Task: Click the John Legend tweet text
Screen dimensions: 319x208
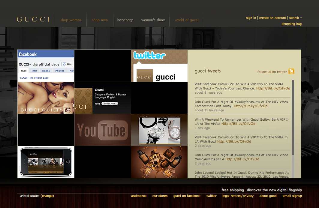Action: tap(242, 175)
